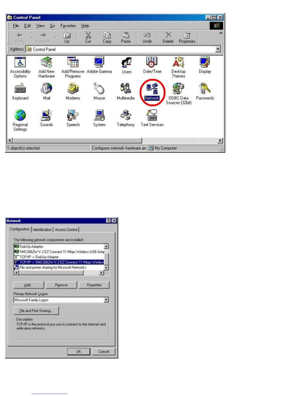Open the Date/Time icon
This screenshot has width=306, height=396.
pos(152,65)
